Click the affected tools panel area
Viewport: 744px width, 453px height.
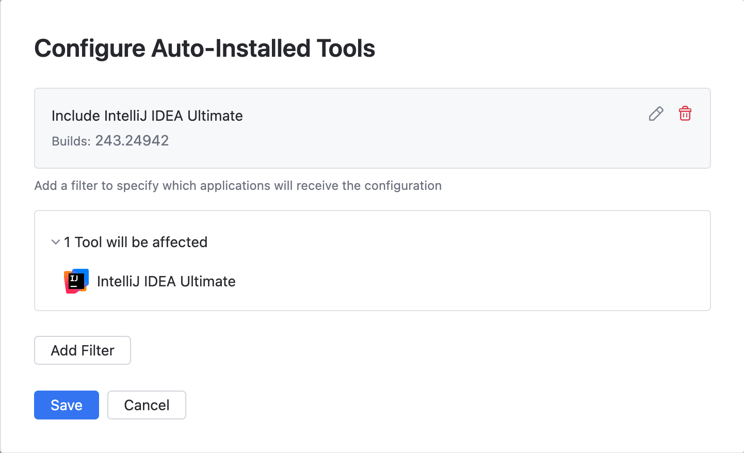tap(373, 261)
